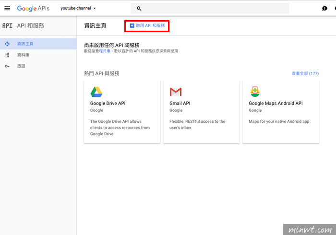Click the dashboard icon beside 資訊主頁
This screenshot has width=336, height=235.
pyautogui.click(x=7, y=44)
